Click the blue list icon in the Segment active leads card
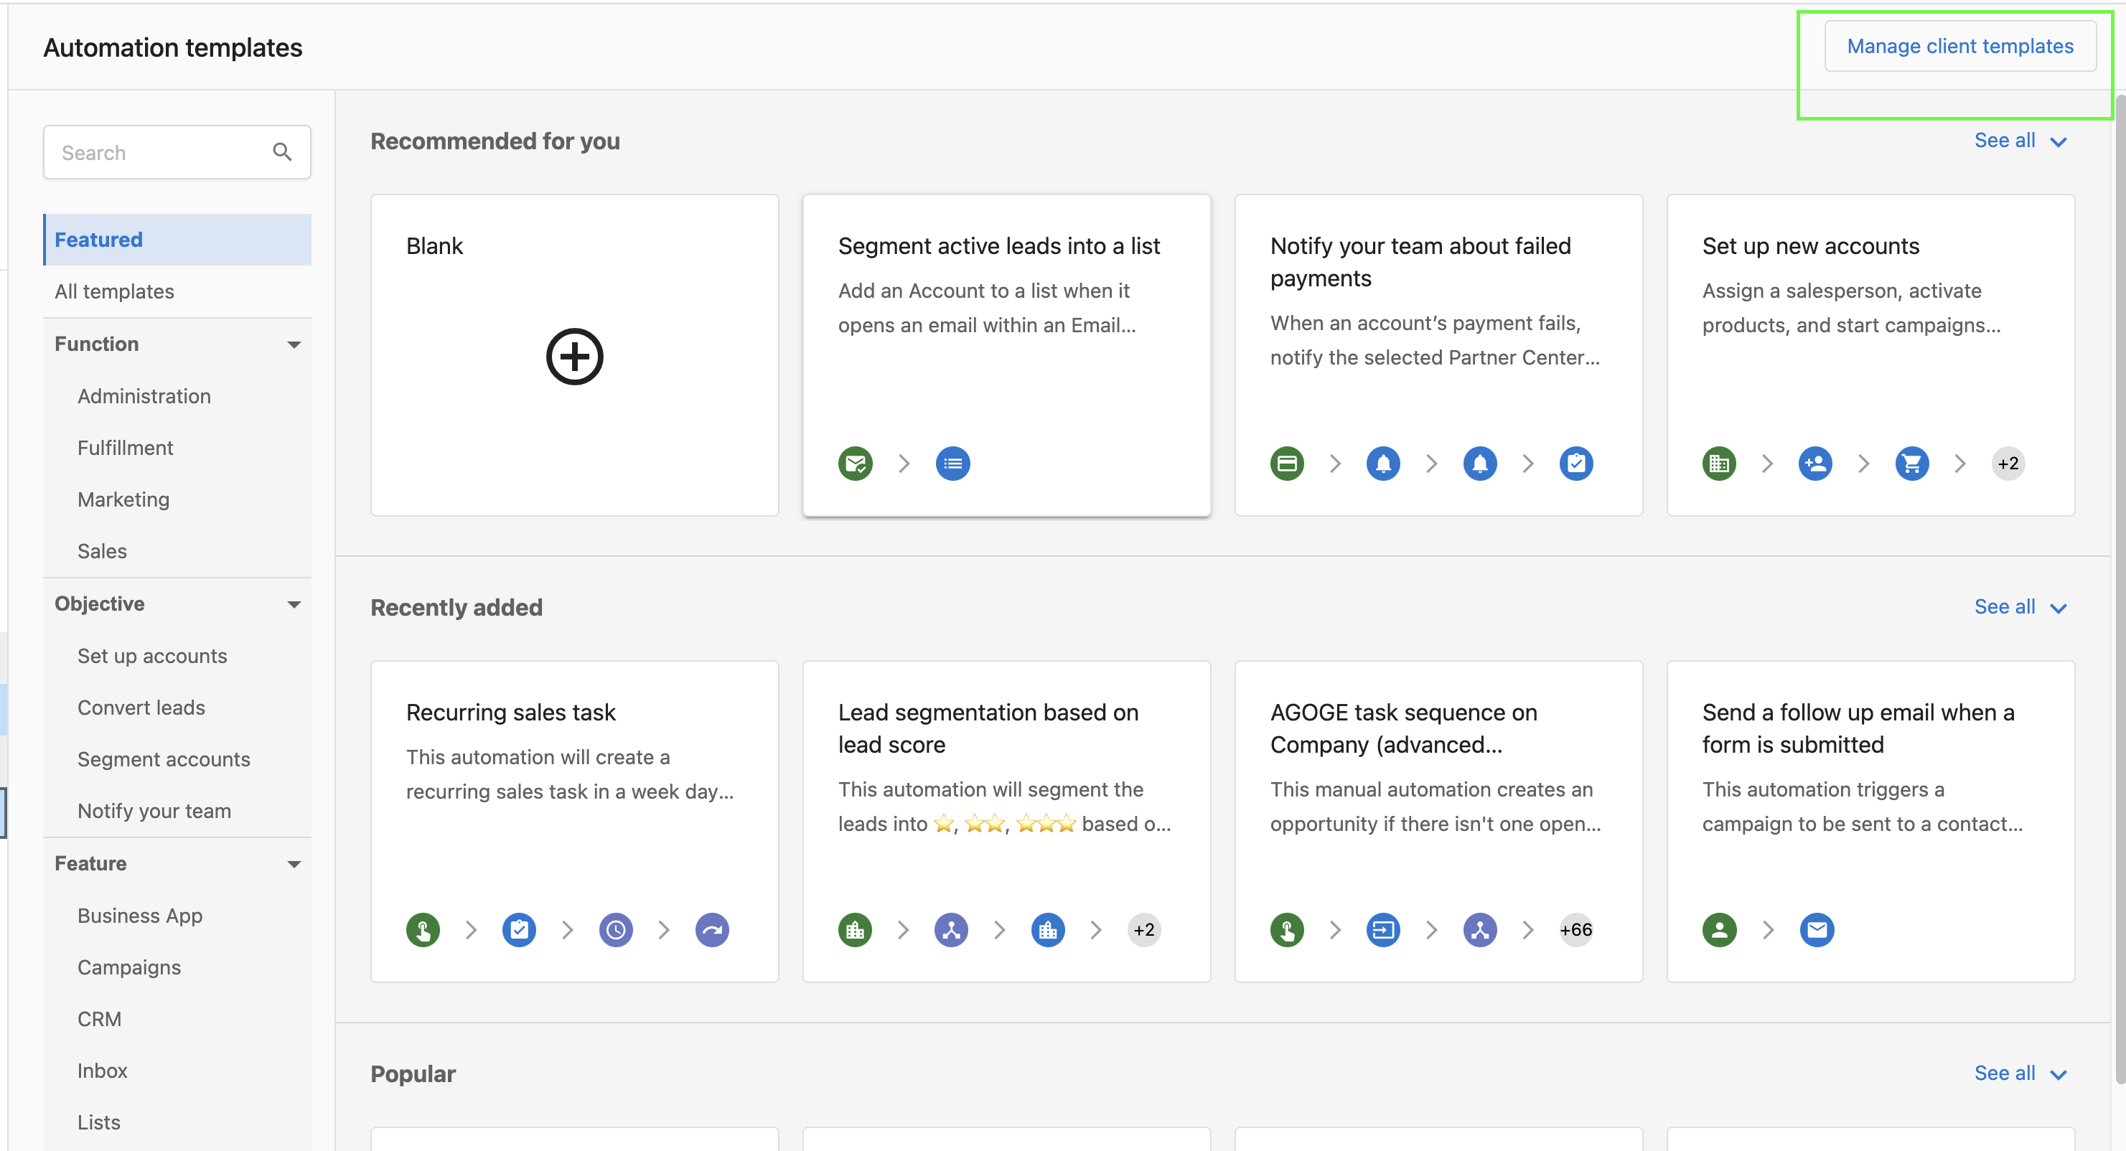Image resolution: width=2126 pixels, height=1151 pixels. tap(952, 463)
